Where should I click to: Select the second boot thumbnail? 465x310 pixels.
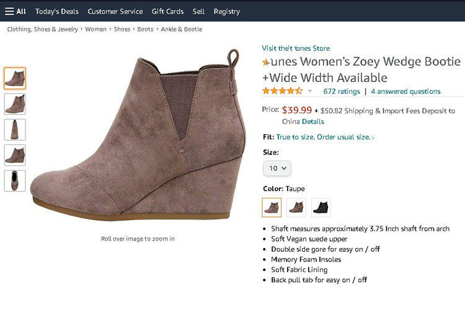pyautogui.click(x=15, y=104)
